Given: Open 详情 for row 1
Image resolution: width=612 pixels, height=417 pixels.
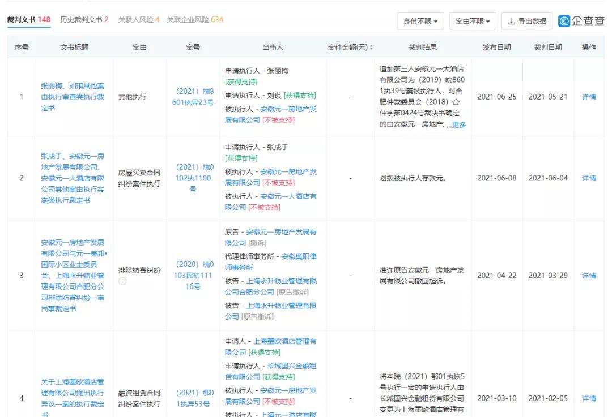Looking at the screenshot, I should click(589, 96).
